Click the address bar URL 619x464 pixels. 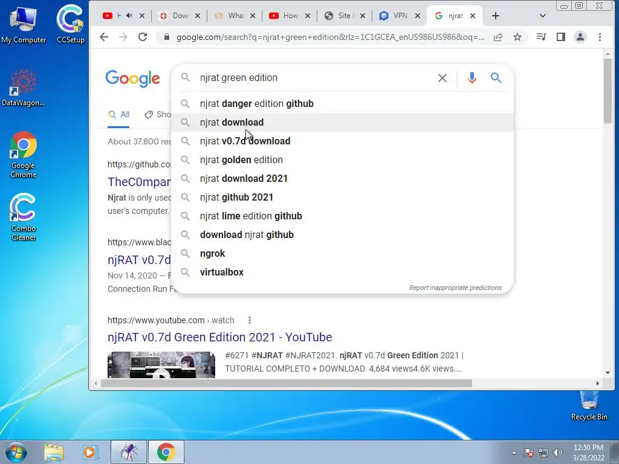coord(330,37)
